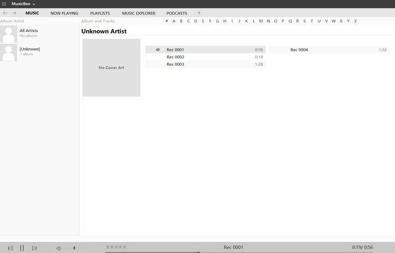Viewport: 395px width, 253px height.
Task: Open the hamburger menu icon
Action: [4, 4]
